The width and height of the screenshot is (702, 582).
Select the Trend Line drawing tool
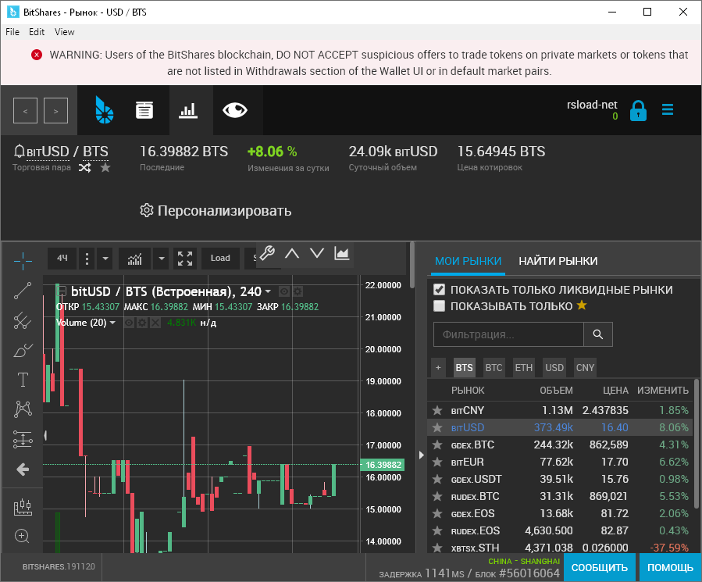pyautogui.click(x=22, y=290)
